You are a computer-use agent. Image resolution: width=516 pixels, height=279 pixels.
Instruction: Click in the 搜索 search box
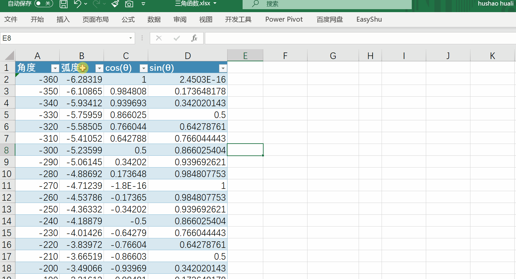click(327, 4)
